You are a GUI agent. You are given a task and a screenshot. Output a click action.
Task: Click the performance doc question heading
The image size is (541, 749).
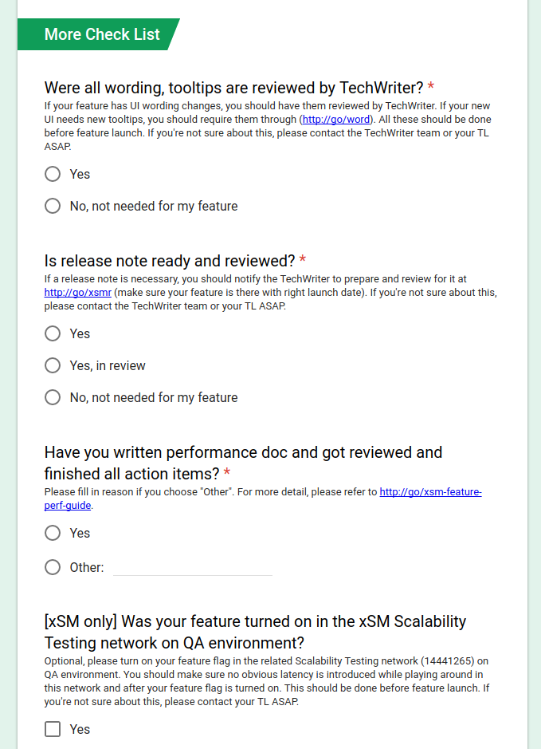point(243,463)
